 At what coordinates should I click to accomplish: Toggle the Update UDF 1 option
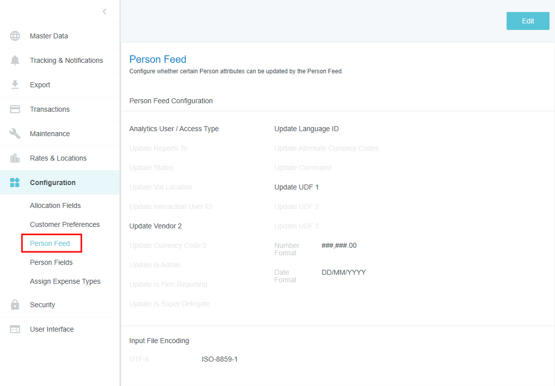coord(296,187)
